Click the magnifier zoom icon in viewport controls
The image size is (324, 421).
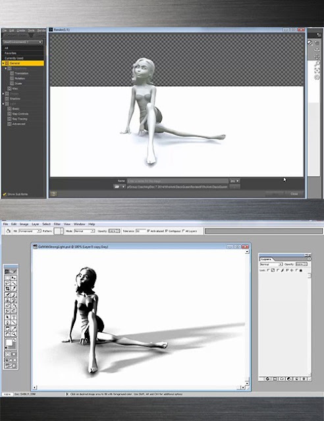[317, 63]
